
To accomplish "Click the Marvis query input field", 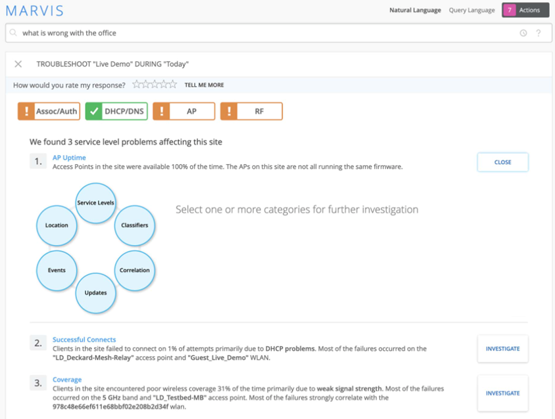I will [x=263, y=33].
